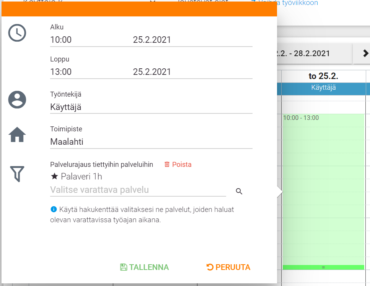Click the Palvelurajaus tiettyihin palveluihin label
The width and height of the screenshot is (370, 286).
102,164
